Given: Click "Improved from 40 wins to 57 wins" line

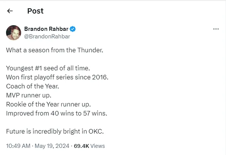Looking at the screenshot, I should [x=57, y=113].
